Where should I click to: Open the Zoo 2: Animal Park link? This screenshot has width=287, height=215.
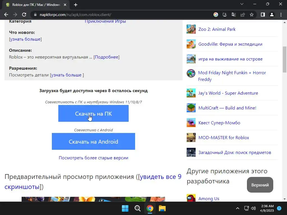[217, 29]
